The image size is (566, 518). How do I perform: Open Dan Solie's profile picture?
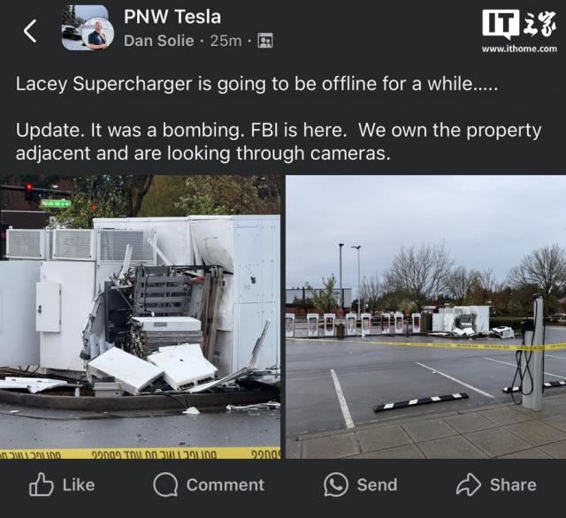(x=98, y=34)
